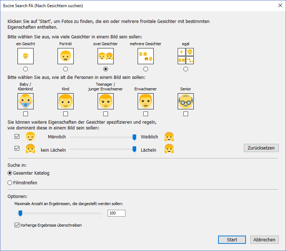
Task: Enable the Senior age checkbox
Action: click(x=186, y=114)
